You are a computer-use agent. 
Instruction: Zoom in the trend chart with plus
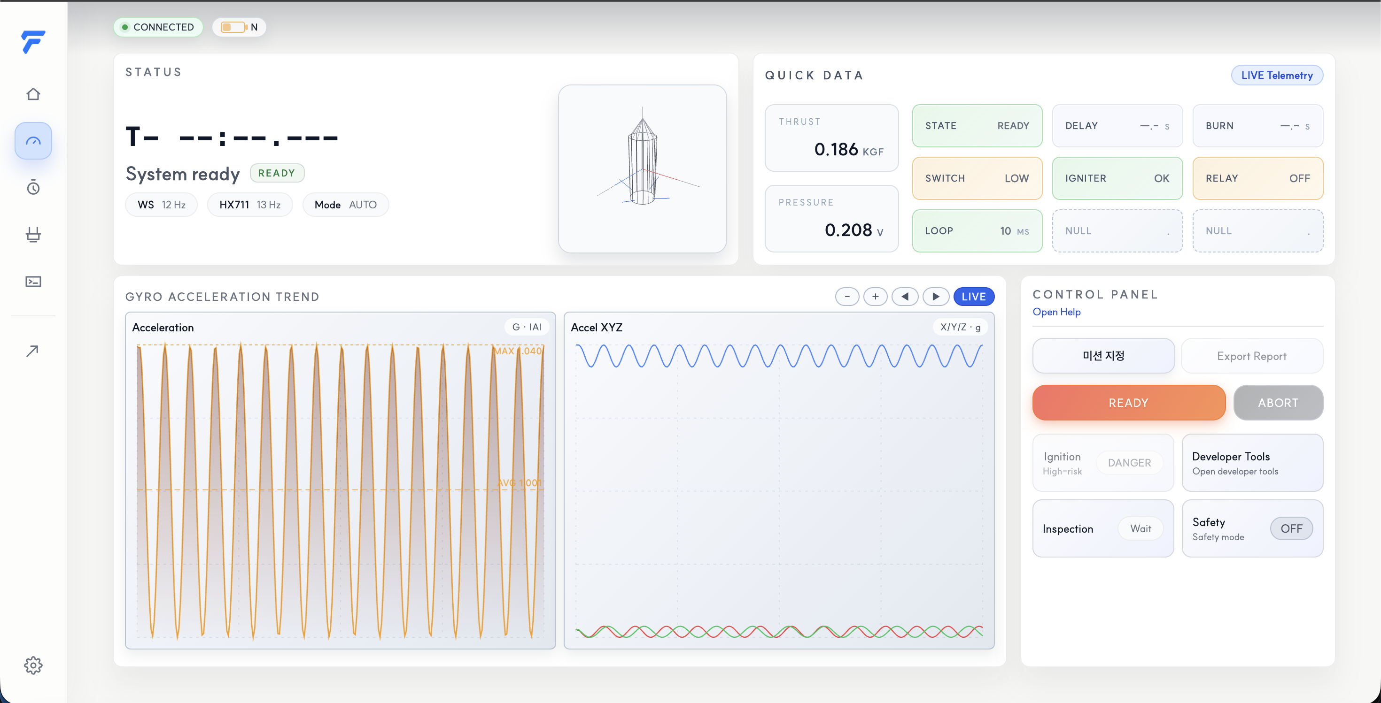click(x=875, y=297)
